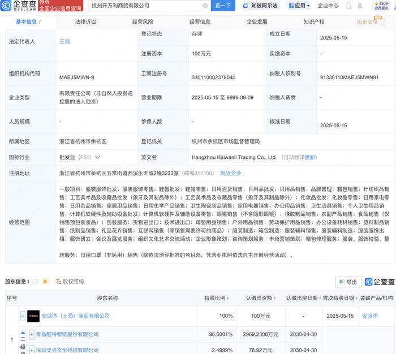Click the 导出 export button
This screenshot has width=396, height=354.
click(x=348, y=282)
